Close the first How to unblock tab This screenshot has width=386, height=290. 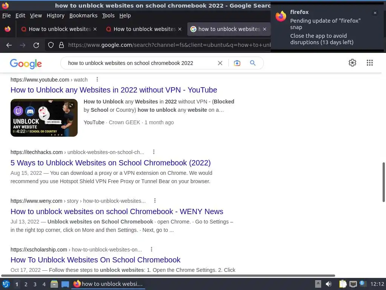coord(95,29)
